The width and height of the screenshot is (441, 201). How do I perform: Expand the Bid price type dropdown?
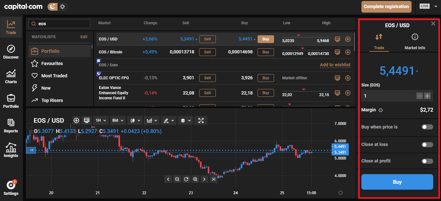pyautogui.click(x=117, y=120)
